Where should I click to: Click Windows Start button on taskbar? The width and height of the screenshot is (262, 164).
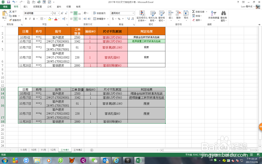(x=4, y=161)
